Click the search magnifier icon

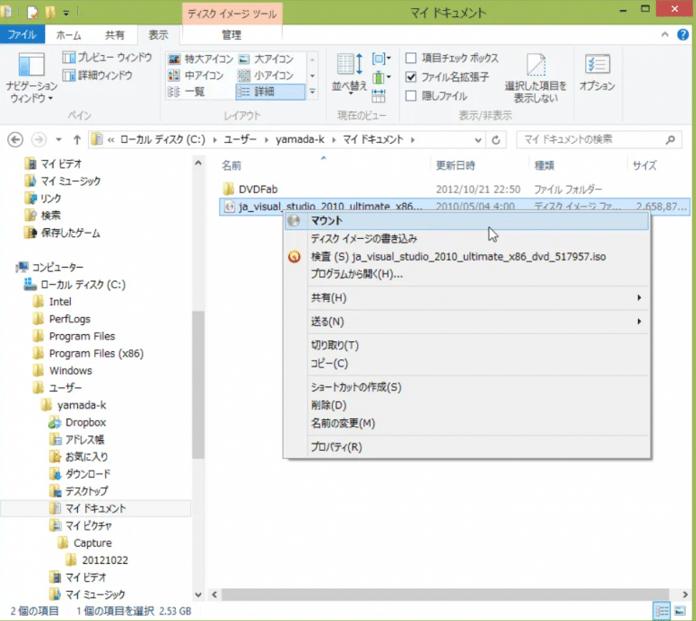[671, 139]
